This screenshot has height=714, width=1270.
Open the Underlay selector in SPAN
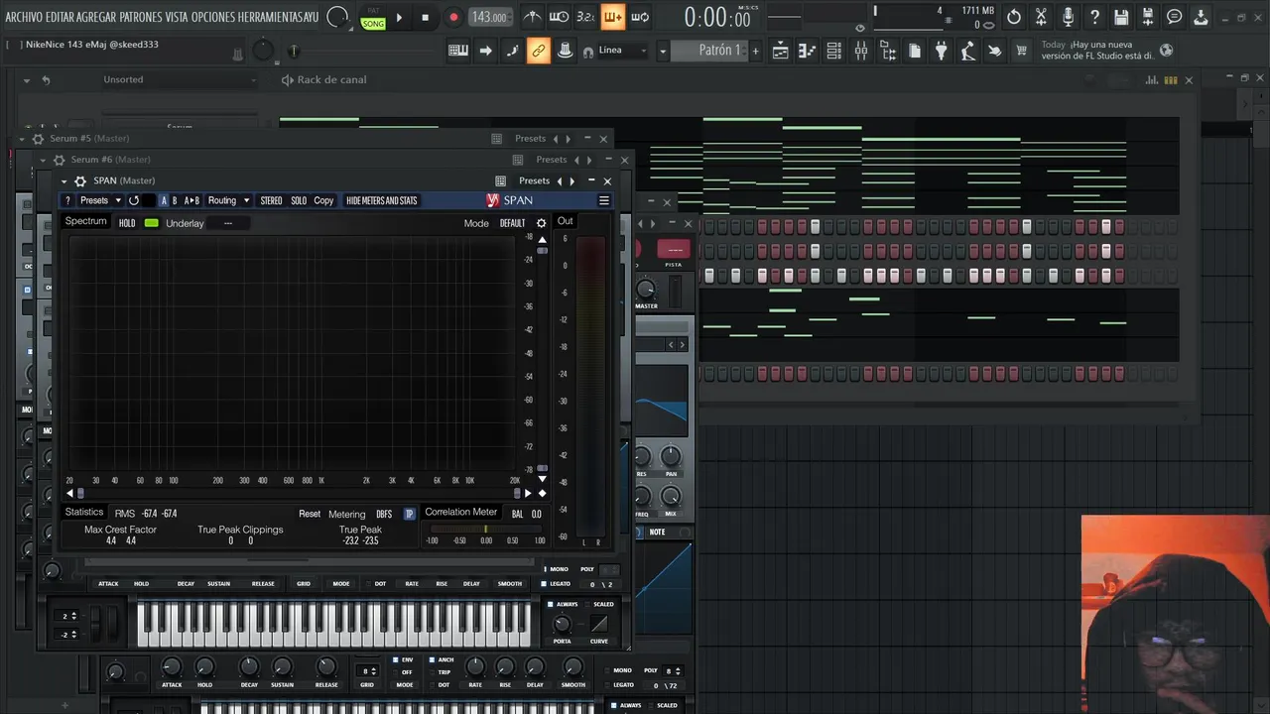pos(227,223)
